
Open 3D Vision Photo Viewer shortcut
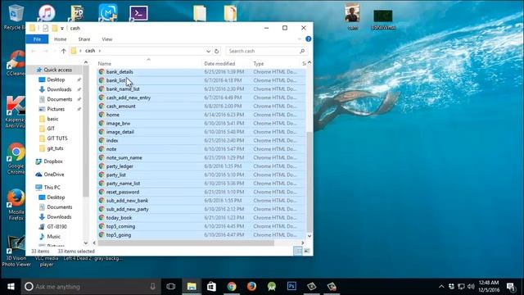pos(16,252)
